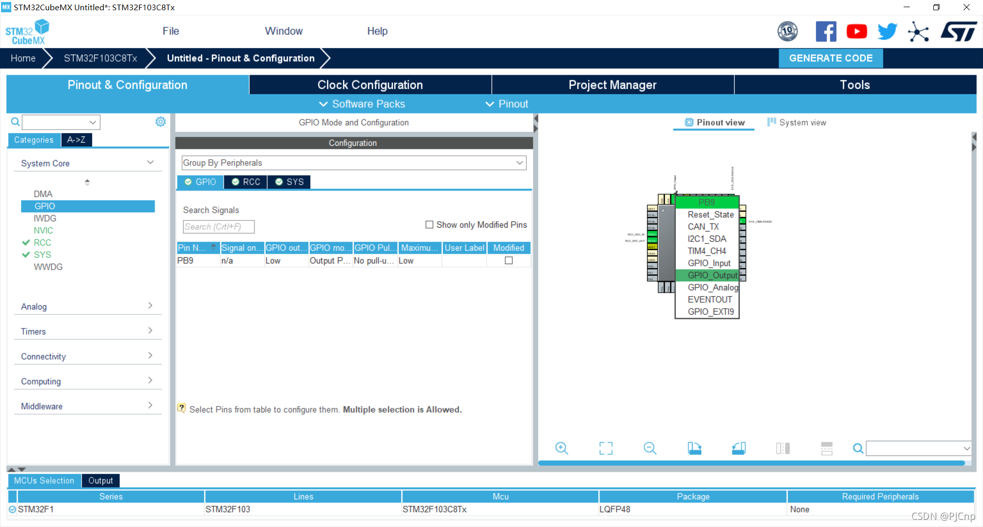
Task: Click the horizontal layout view icon
Action: pos(827,448)
